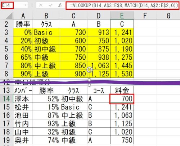Open the Name Box dropdown arrow
Viewport: 180px width, 146px height.
click(x=26, y=5)
